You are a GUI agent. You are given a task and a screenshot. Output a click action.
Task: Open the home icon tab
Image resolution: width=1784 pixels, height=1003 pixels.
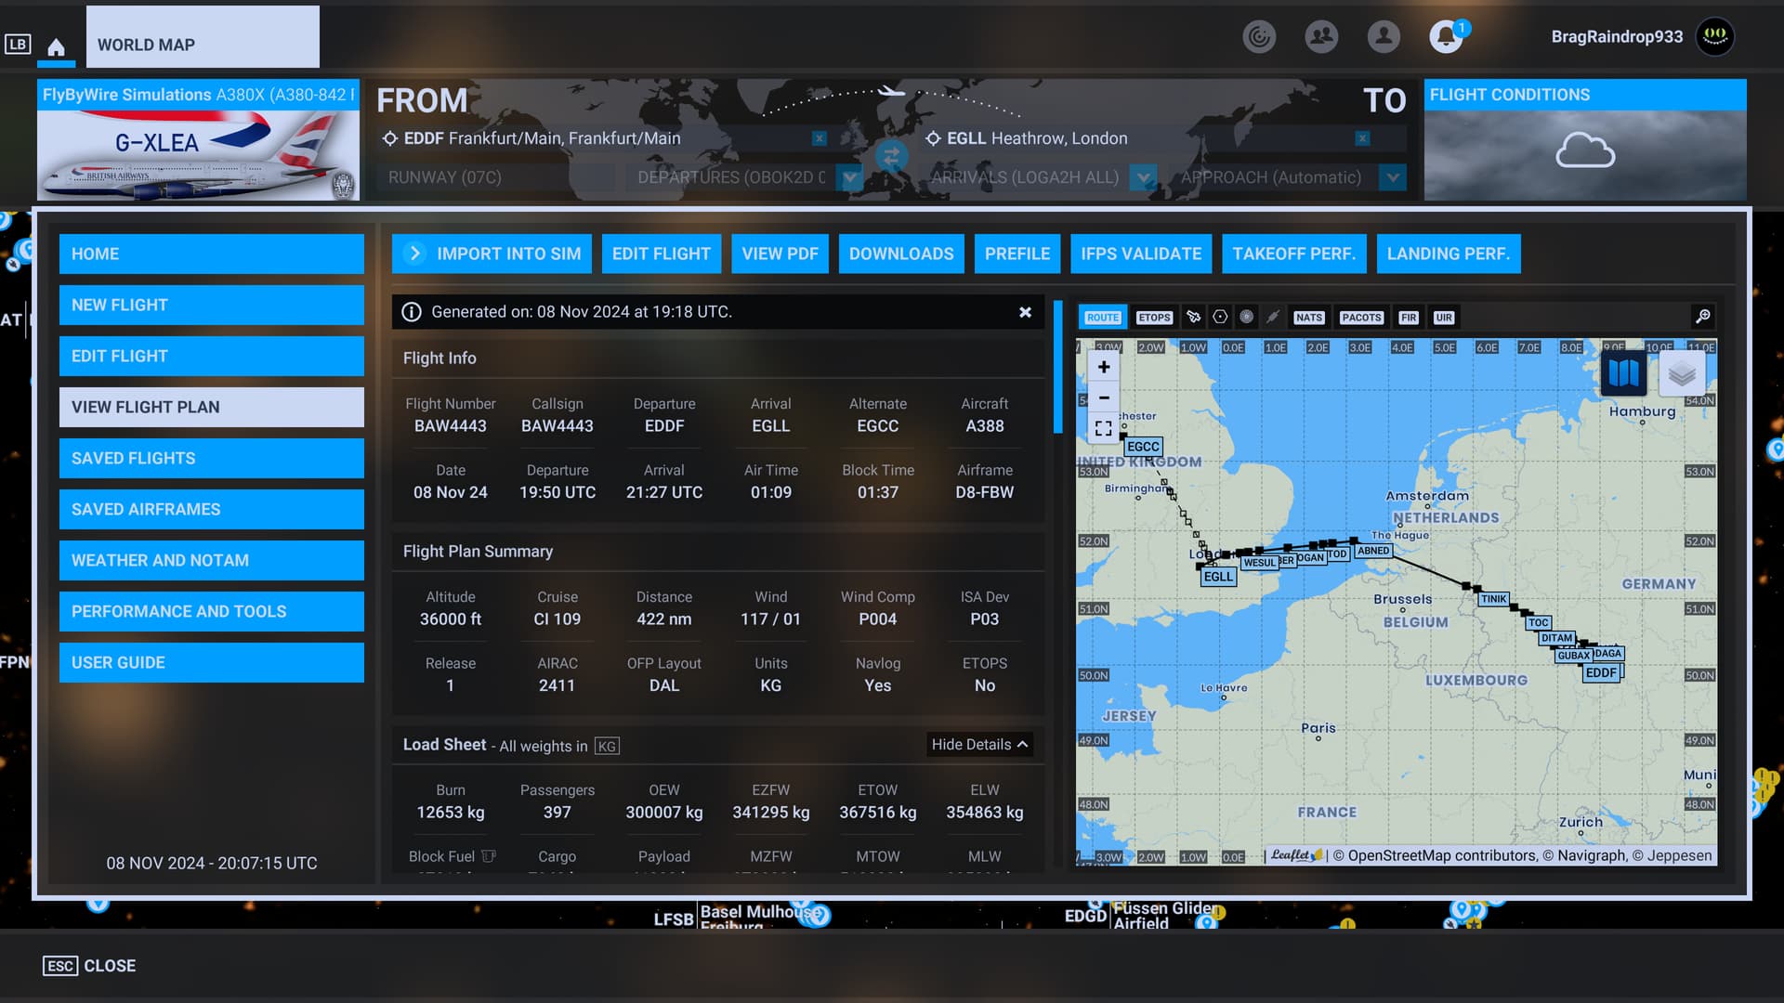(x=57, y=46)
